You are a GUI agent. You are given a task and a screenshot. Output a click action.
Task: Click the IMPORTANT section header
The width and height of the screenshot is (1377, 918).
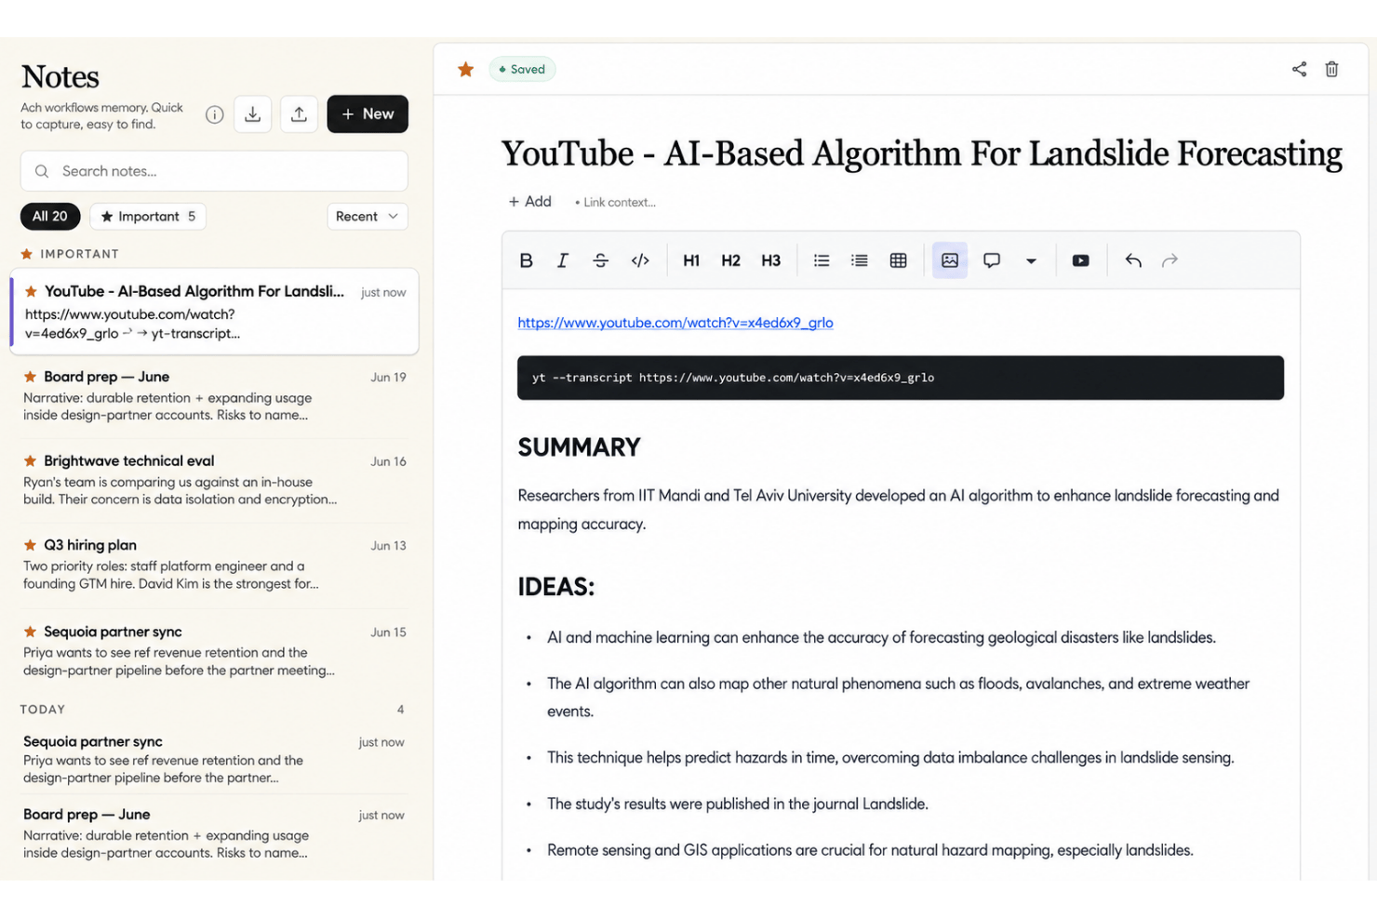(x=79, y=254)
